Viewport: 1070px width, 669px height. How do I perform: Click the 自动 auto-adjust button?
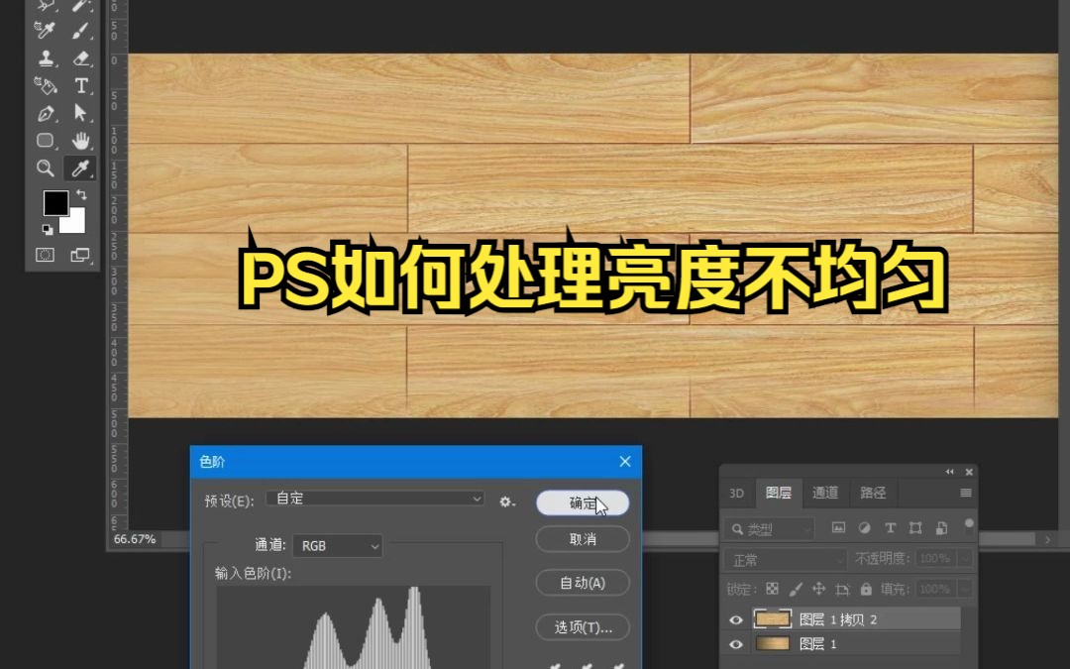click(582, 583)
